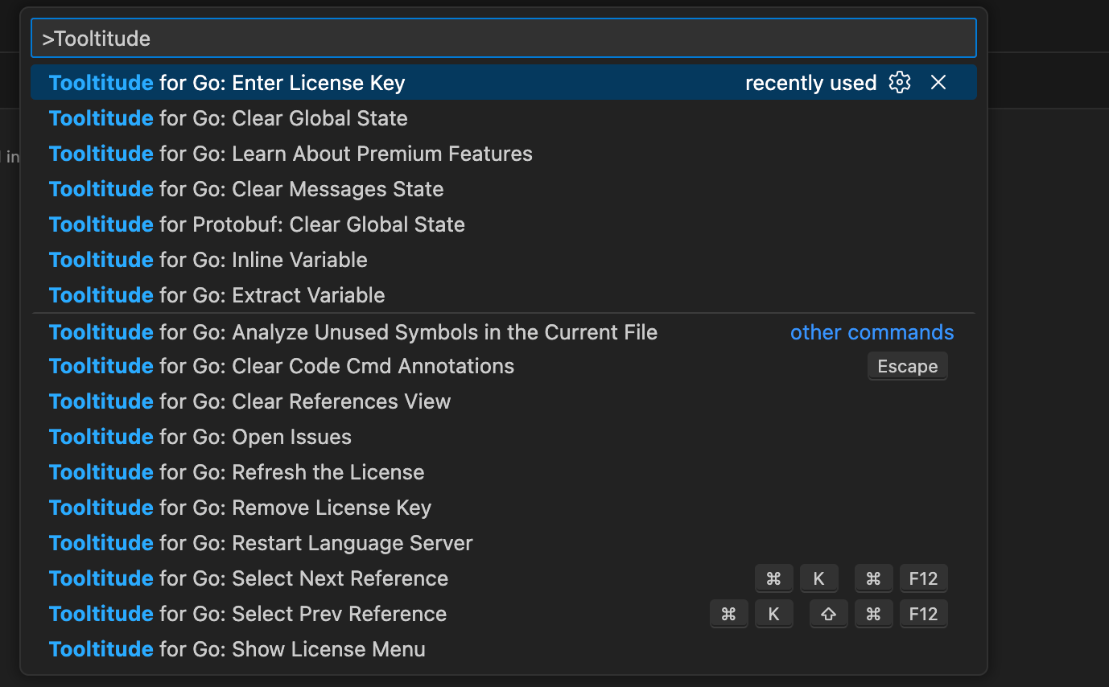Run Tooltitude for Go: Clear Global State
Viewport: 1109px width, 687px height.
(228, 117)
